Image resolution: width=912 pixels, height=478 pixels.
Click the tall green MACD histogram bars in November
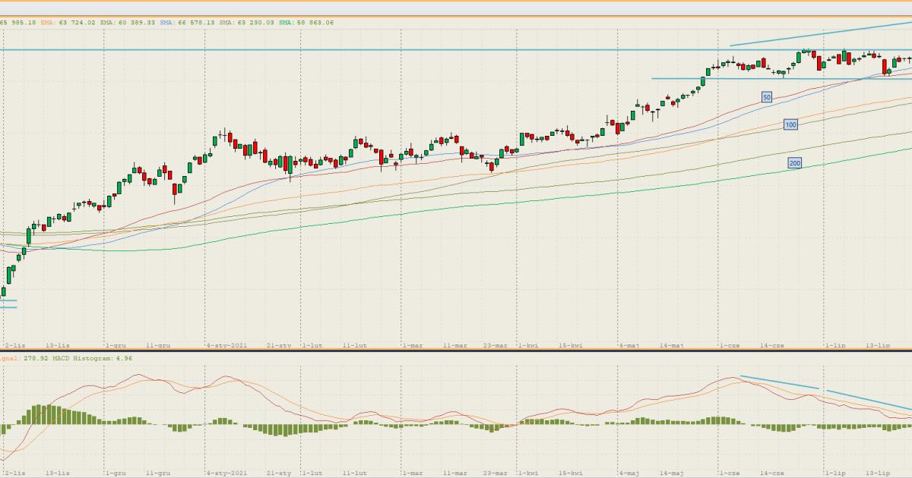pos(46,416)
